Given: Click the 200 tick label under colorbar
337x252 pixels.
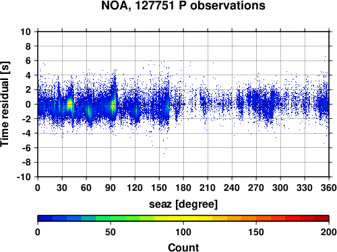Looking at the screenshot, I should [329, 232].
